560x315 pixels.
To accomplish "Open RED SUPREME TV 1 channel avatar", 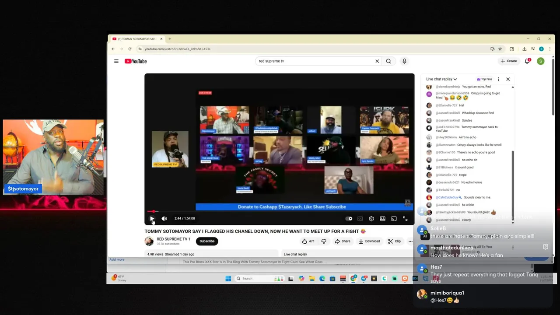I will pos(149,241).
